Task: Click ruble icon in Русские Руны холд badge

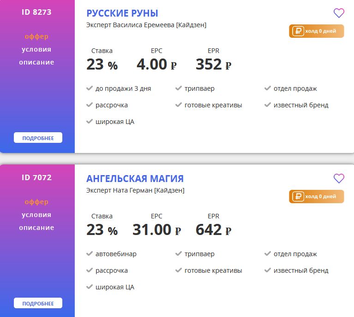Action: coord(298,31)
